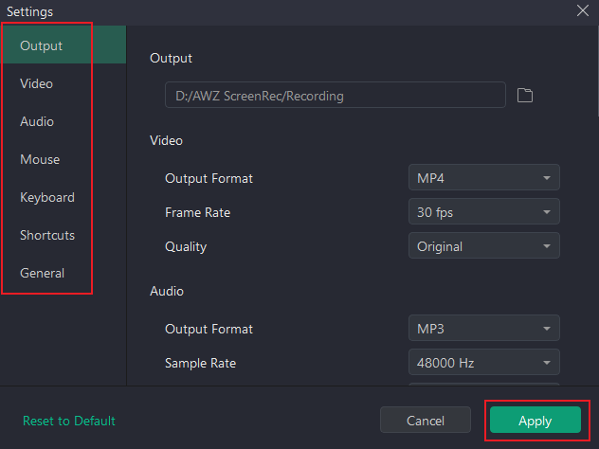This screenshot has width=599, height=449.
Task: Click the arrow on the 30 fps combo box
Action: [x=547, y=212]
